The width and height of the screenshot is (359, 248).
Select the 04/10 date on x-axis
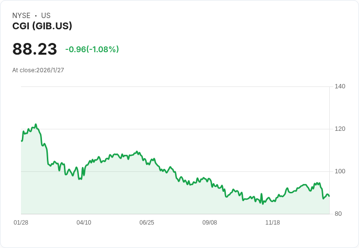coord(84,223)
